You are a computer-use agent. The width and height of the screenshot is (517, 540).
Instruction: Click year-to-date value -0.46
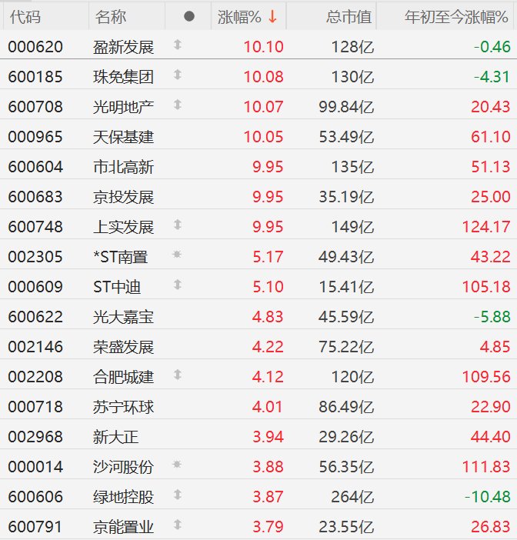point(492,47)
